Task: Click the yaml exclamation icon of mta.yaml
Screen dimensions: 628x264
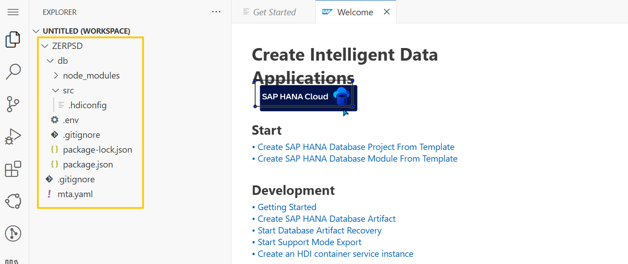Action: tap(49, 194)
